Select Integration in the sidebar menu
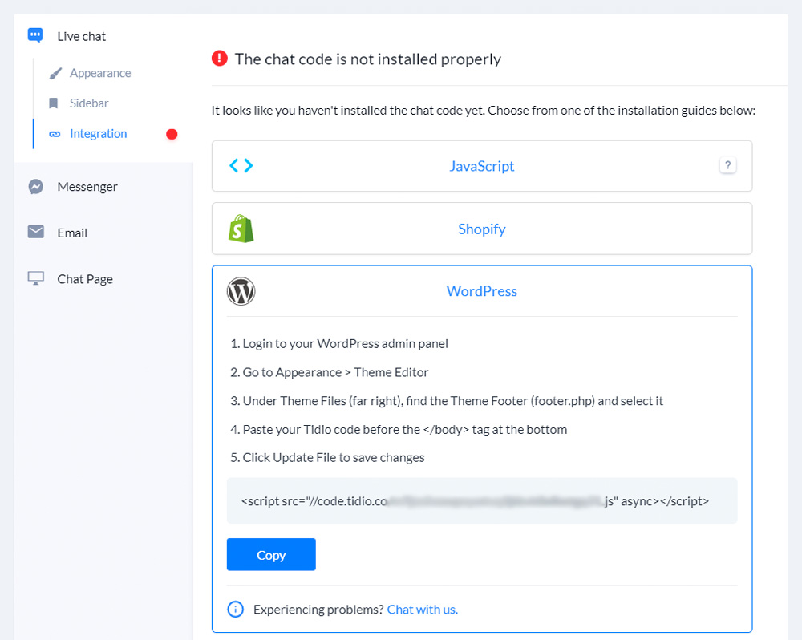This screenshot has height=640, width=802. point(98,133)
